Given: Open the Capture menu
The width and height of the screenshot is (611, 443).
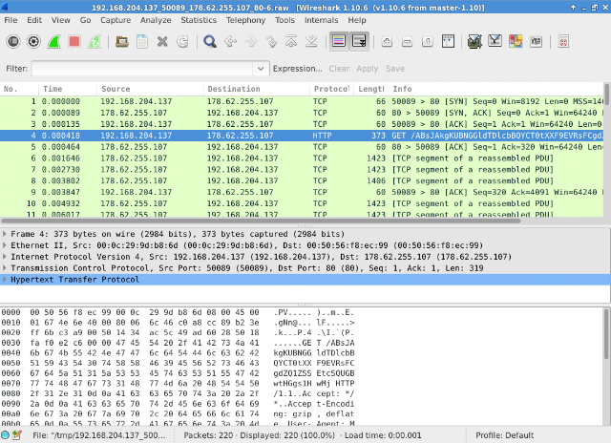Looking at the screenshot, I should 116,20.
